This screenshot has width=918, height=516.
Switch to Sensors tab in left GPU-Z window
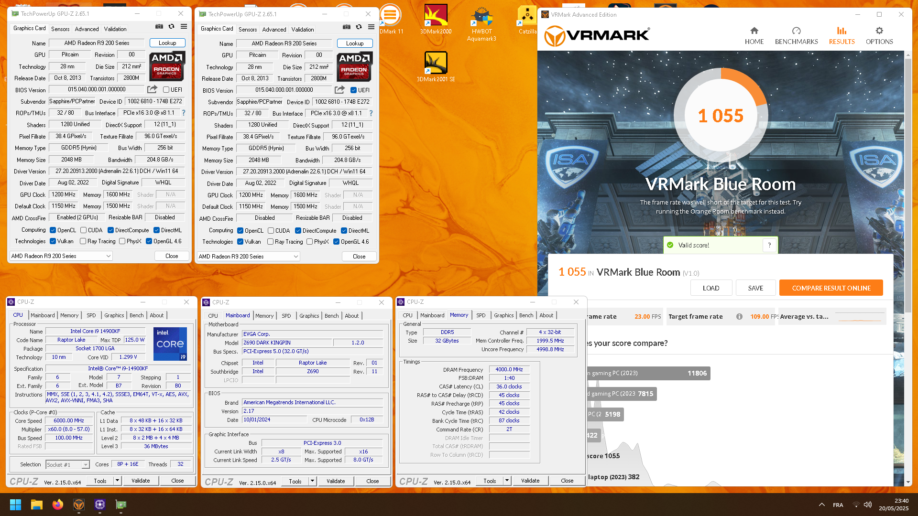coord(60,29)
